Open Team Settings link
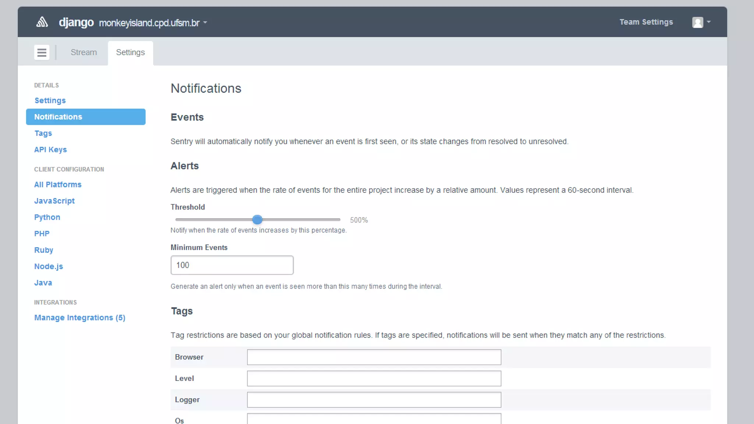Image resolution: width=754 pixels, height=424 pixels. (x=646, y=22)
